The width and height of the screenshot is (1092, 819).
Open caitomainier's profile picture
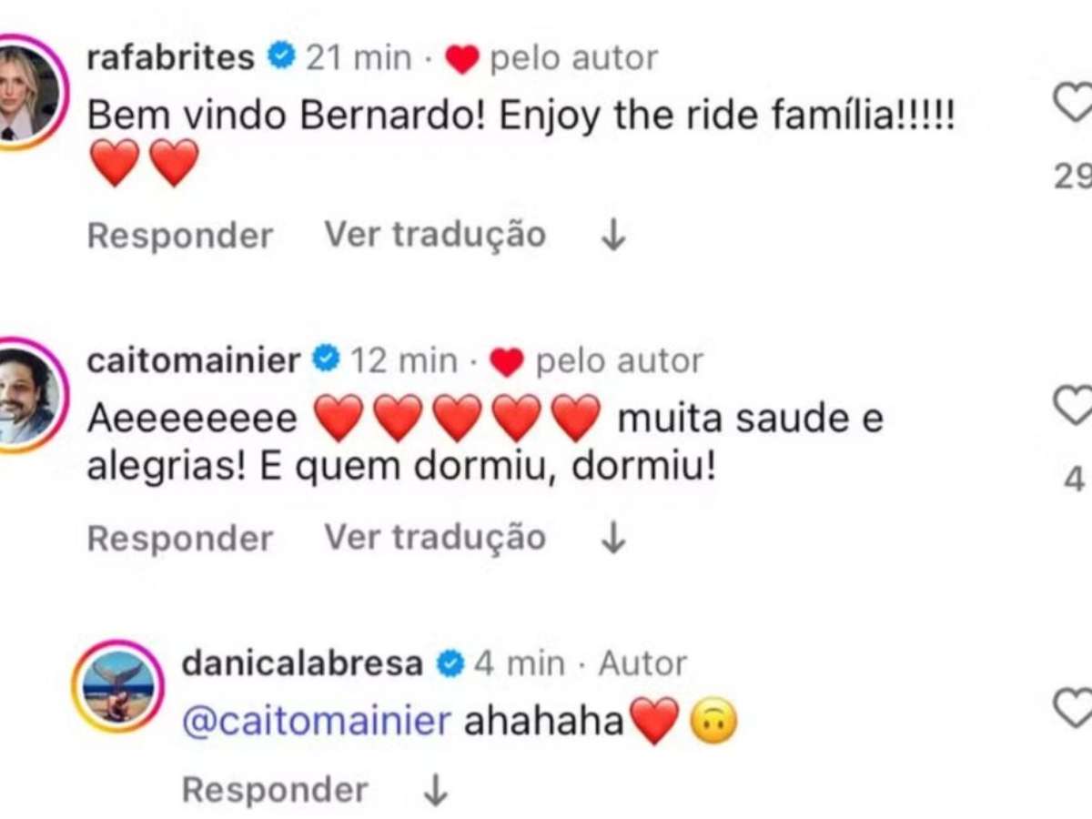pyautogui.click(x=27, y=394)
